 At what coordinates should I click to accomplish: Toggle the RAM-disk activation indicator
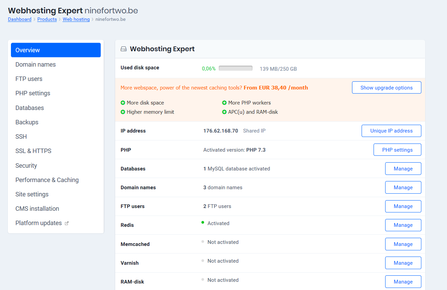click(x=202, y=279)
